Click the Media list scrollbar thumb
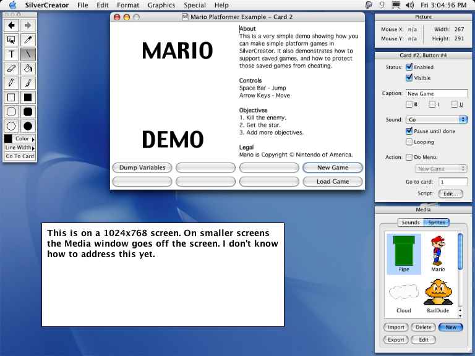The width and height of the screenshot is (475, 356). [x=460, y=252]
